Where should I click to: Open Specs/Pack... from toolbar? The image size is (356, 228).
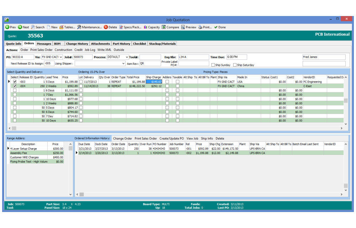click(x=130, y=27)
